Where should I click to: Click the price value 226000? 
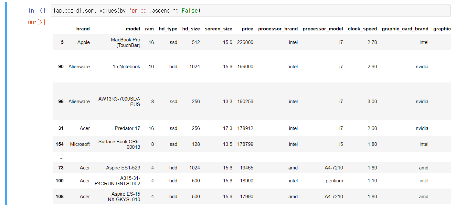pyautogui.click(x=245, y=42)
